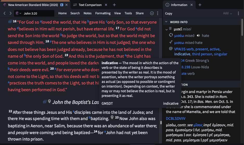Open the Bible panel kebab menu

point(158,13)
